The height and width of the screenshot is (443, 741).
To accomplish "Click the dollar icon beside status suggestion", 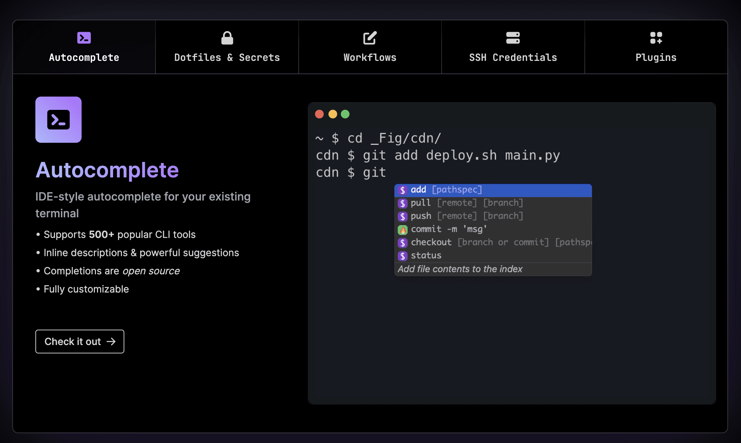I will (x=403, y=256).
